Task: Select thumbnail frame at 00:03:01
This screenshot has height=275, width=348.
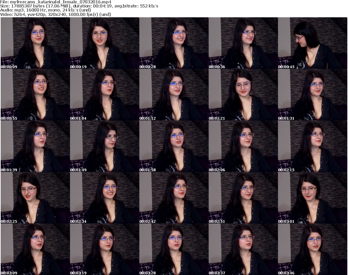Action: tap(313, 198)
